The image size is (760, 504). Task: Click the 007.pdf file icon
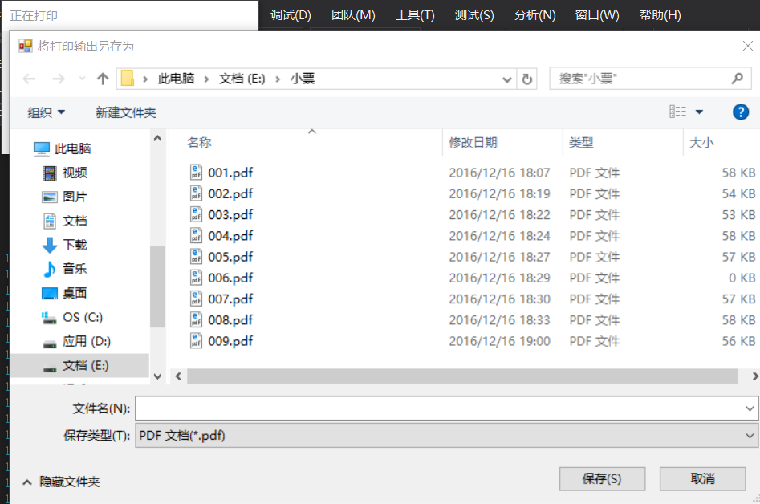pyautogui.click(x=196, y=299)
